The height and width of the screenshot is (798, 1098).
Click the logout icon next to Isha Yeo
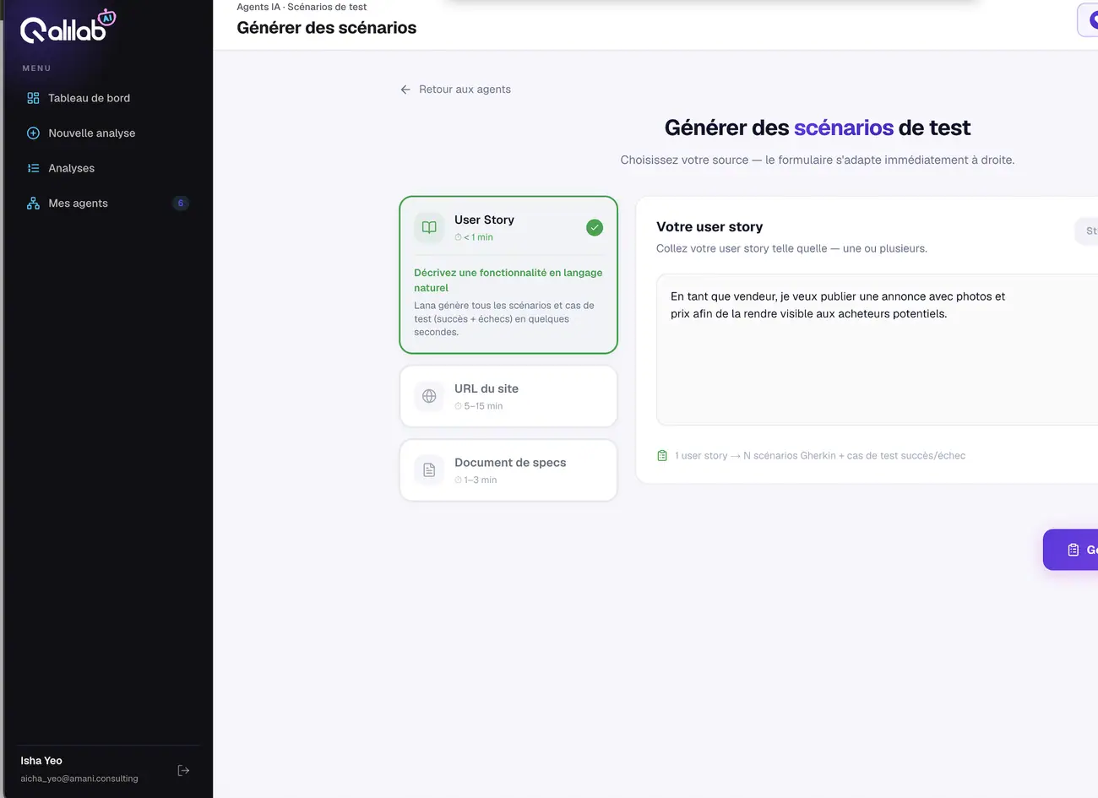183,770
